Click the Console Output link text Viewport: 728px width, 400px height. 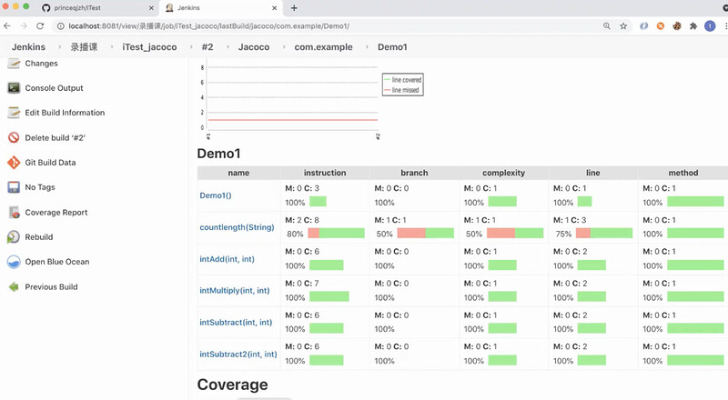coord(54,88)
